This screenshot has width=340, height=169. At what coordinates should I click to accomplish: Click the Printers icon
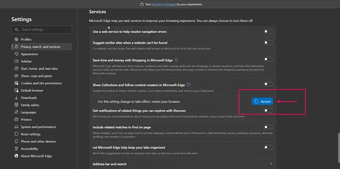16,119
